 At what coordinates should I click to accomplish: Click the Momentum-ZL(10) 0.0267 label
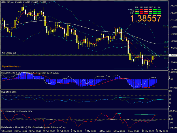(x=47, y=73)
